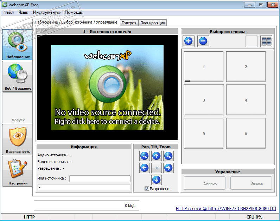This screenshot has height=221, width=280.
Task: Add a source with the plus icon
Action: click(x=189, y=41)
